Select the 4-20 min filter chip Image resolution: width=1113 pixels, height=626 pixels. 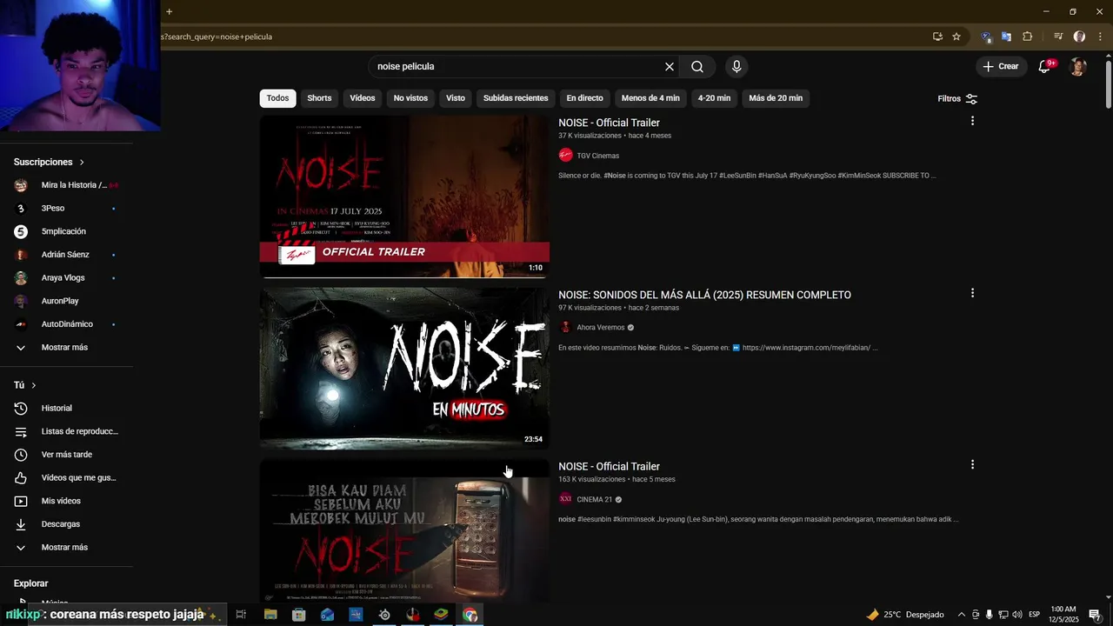(714, 98)
